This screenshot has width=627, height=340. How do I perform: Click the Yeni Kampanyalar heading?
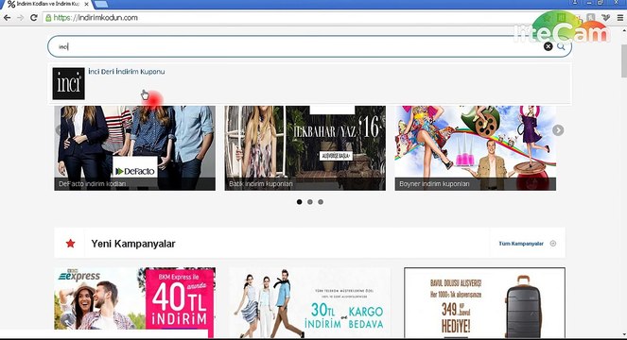[x=133, y=244]
